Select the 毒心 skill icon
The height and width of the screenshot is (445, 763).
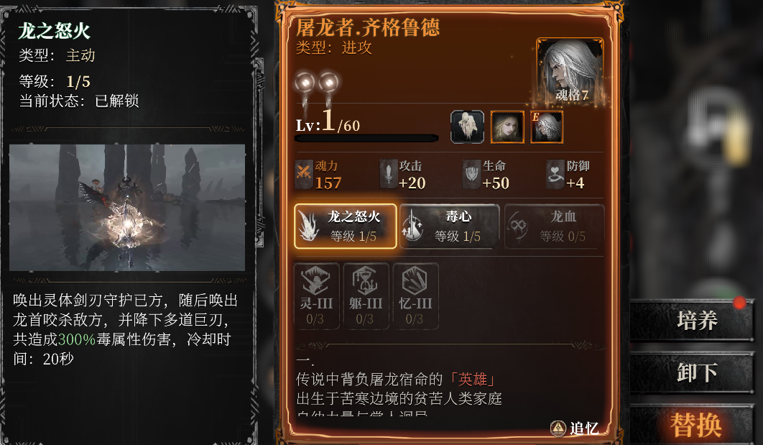pyautogui.click(x=450, y=226)
